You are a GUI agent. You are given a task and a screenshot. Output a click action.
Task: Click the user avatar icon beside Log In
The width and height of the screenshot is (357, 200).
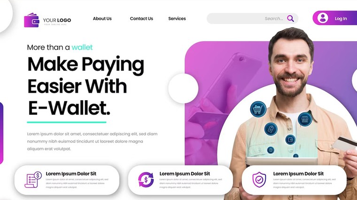(323, 18)
